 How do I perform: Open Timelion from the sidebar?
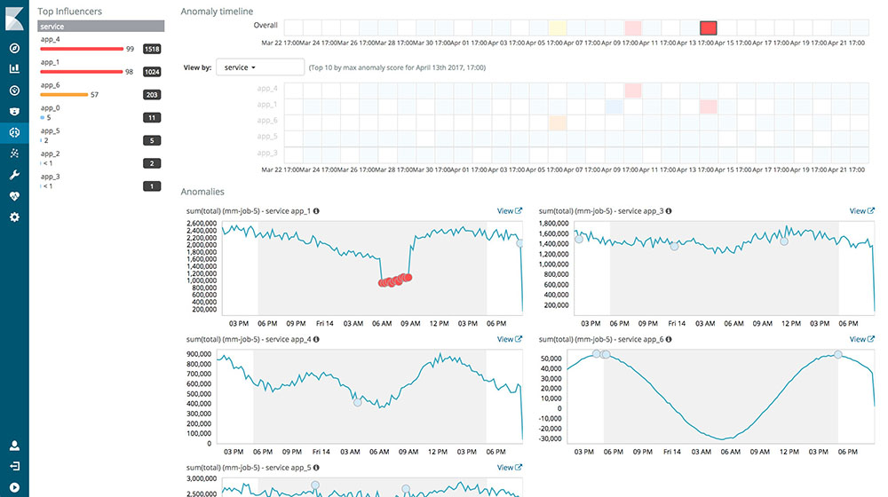pyautogui.click(x=14, y=111)
